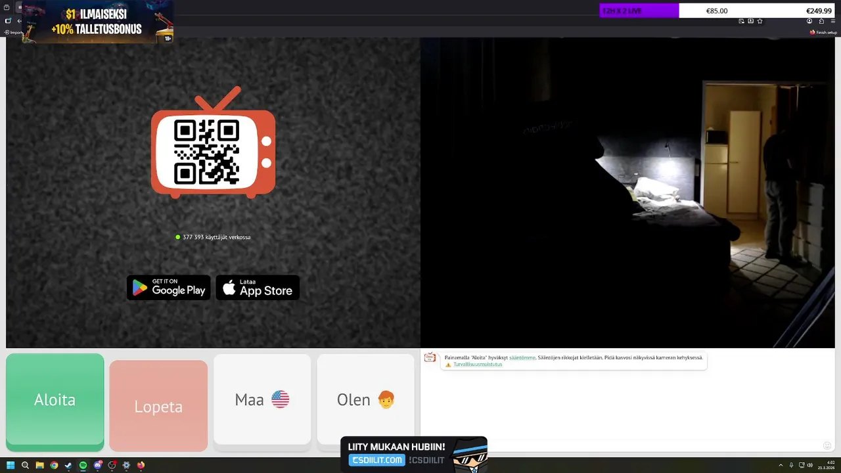Open the taskbar clock and date
841x473 pixels.
click(826, 465)
